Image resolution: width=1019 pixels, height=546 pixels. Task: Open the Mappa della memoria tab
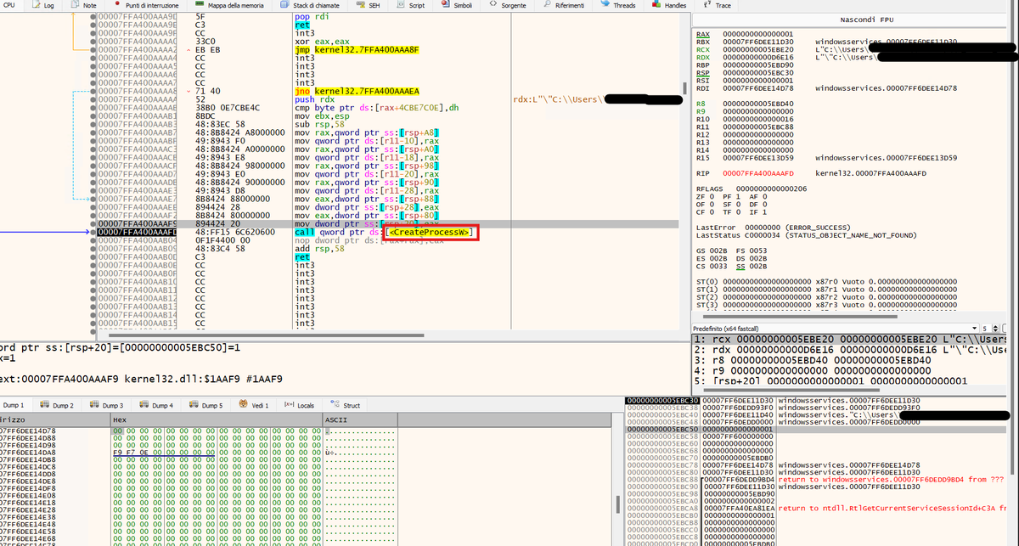(230, 5)
